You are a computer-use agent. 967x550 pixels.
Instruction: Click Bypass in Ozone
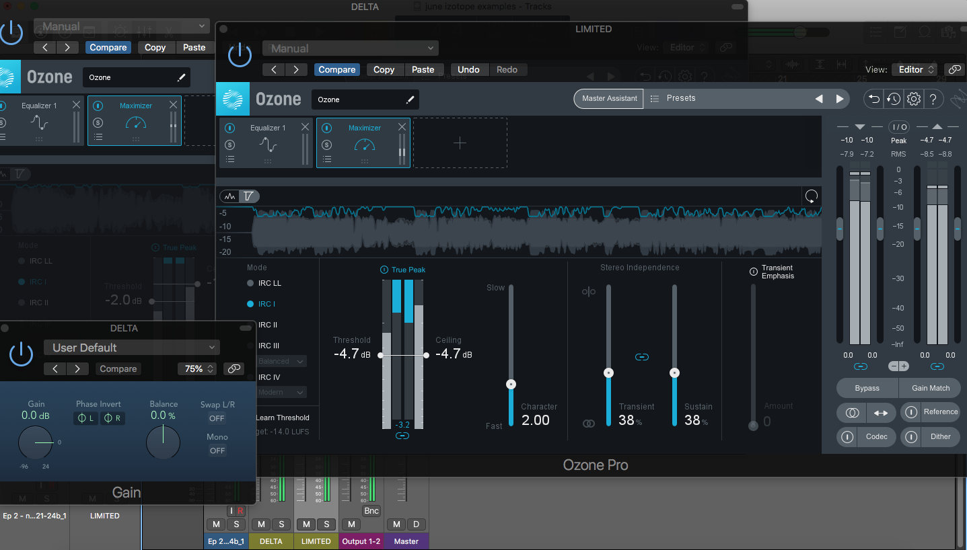(x=867, y=388)
